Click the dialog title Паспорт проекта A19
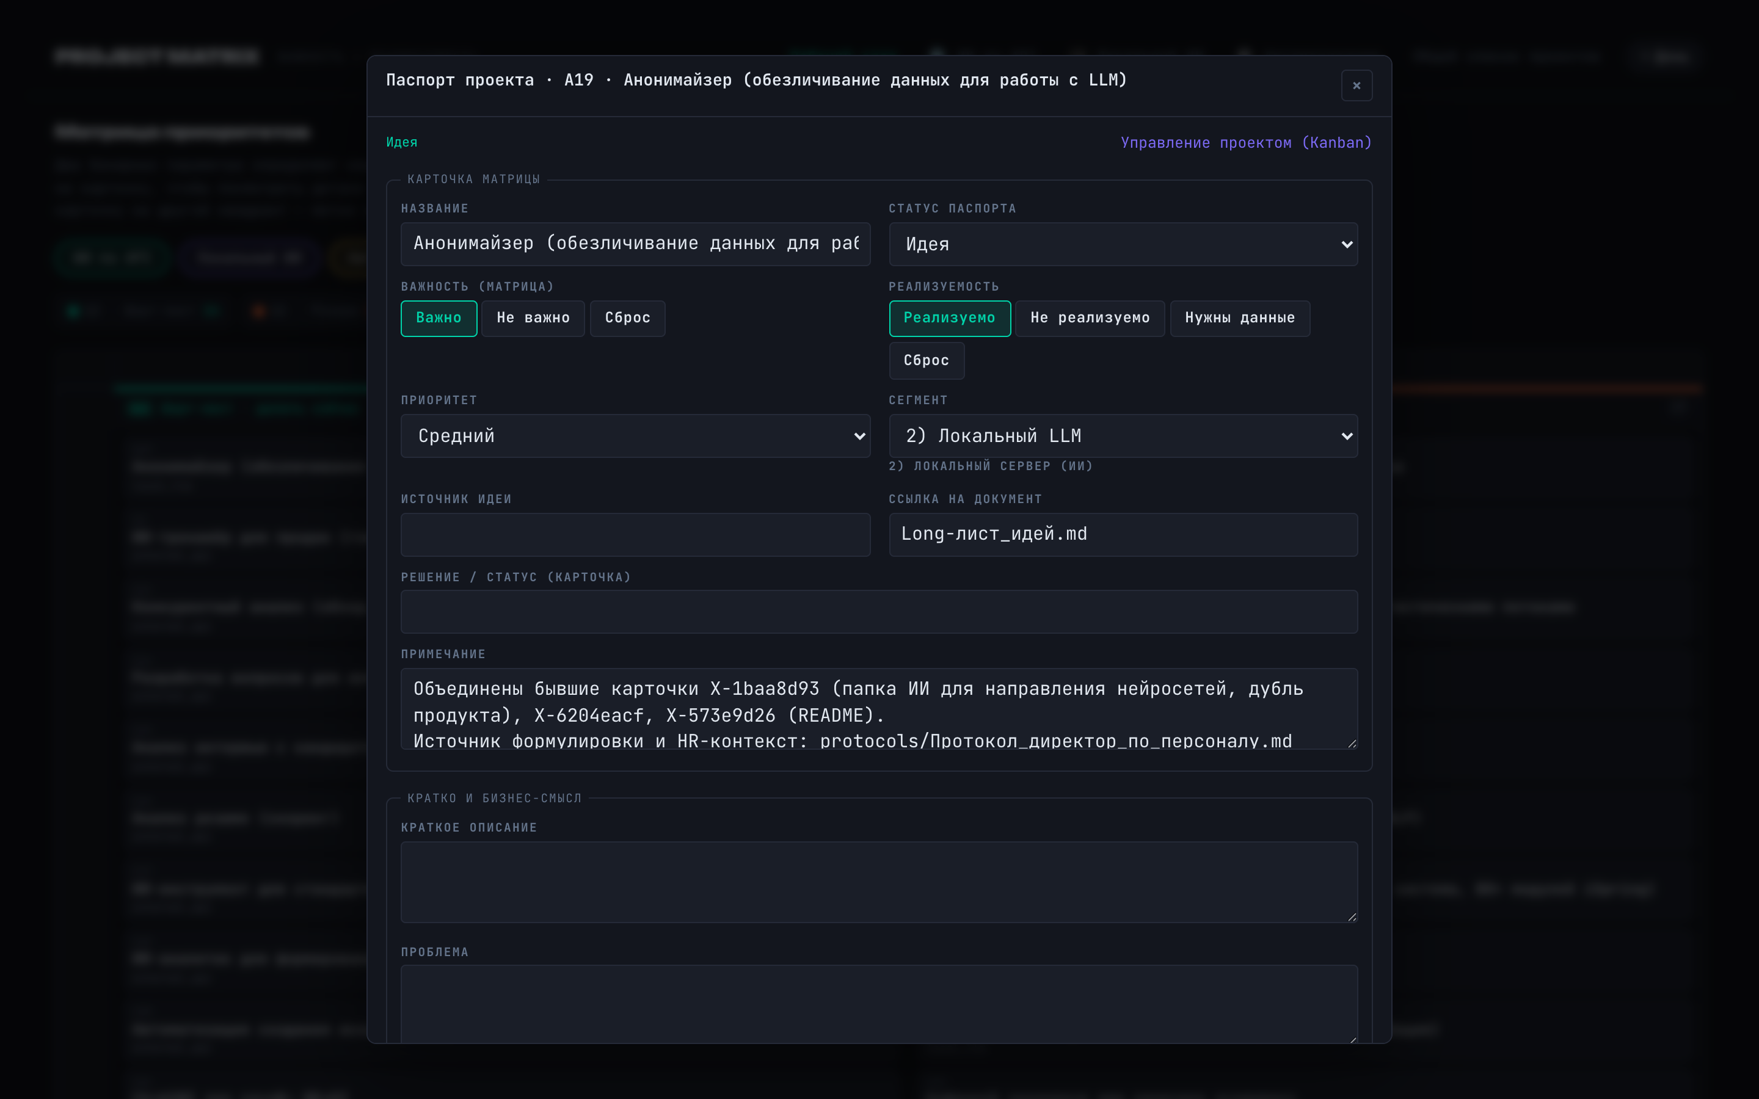 click(756, 80)
